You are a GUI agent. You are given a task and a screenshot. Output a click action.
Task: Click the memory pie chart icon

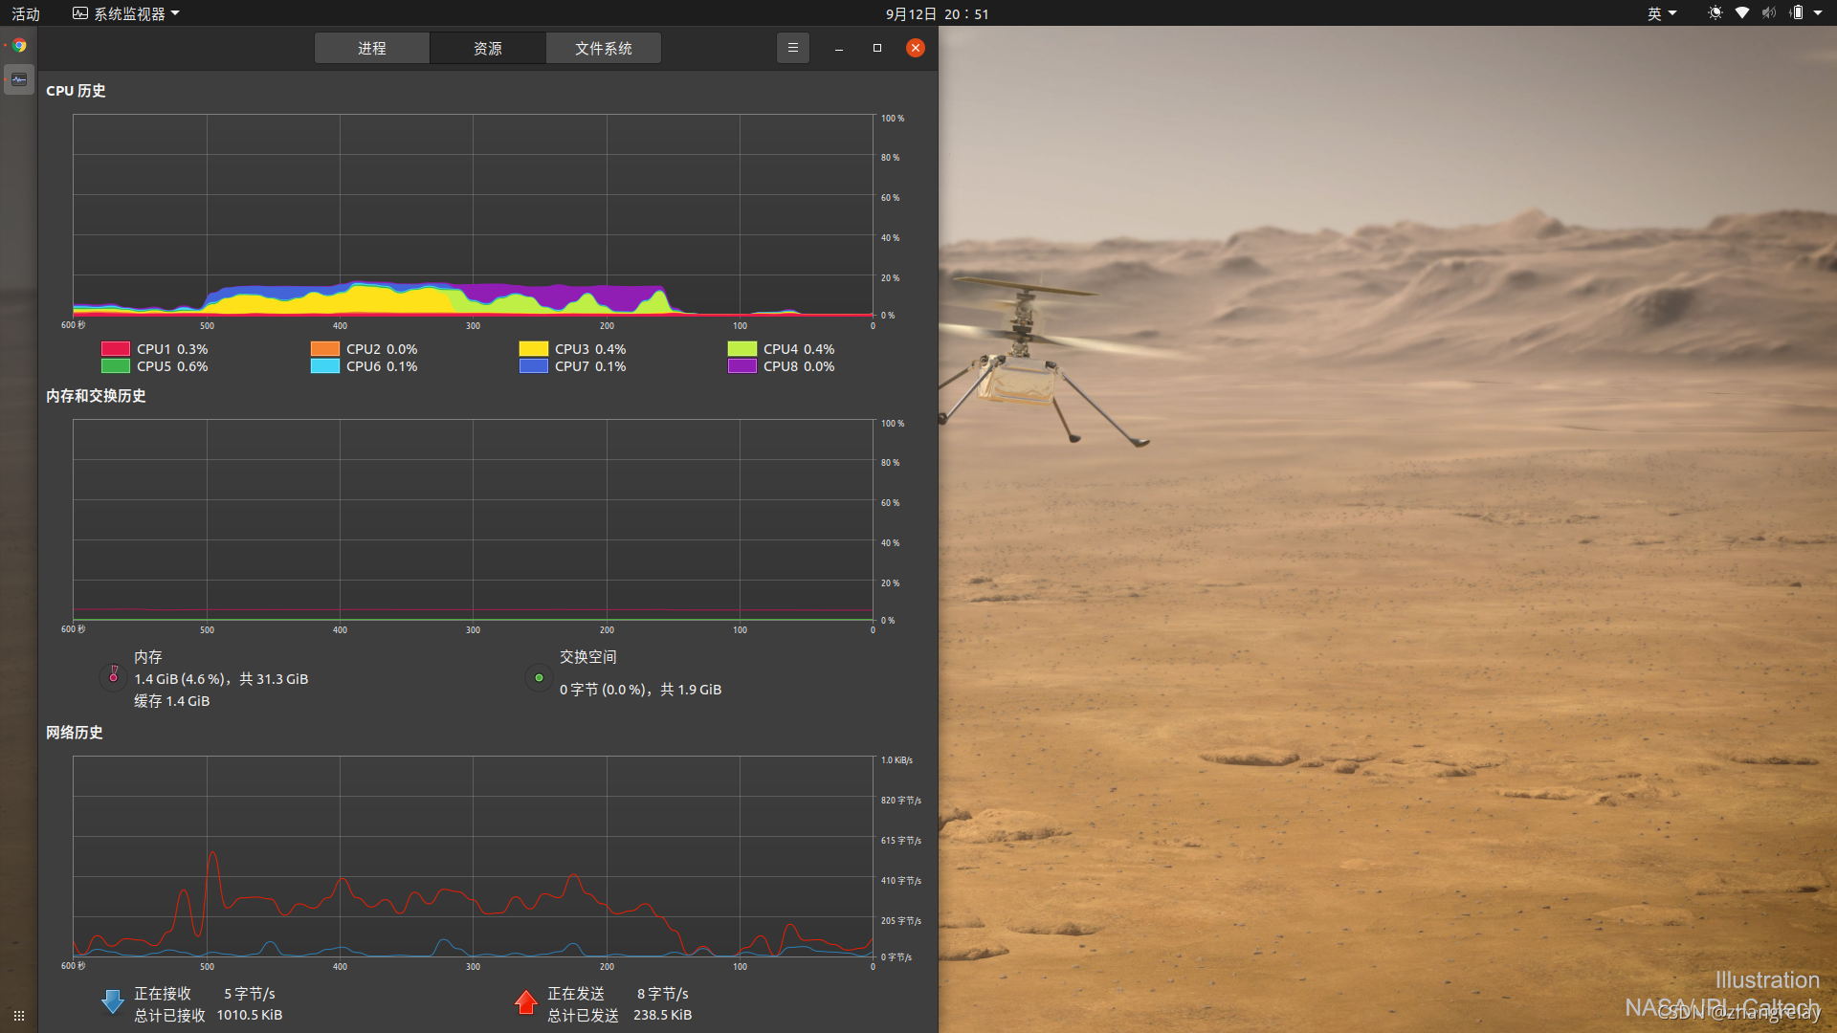click(x=113, y=677)
